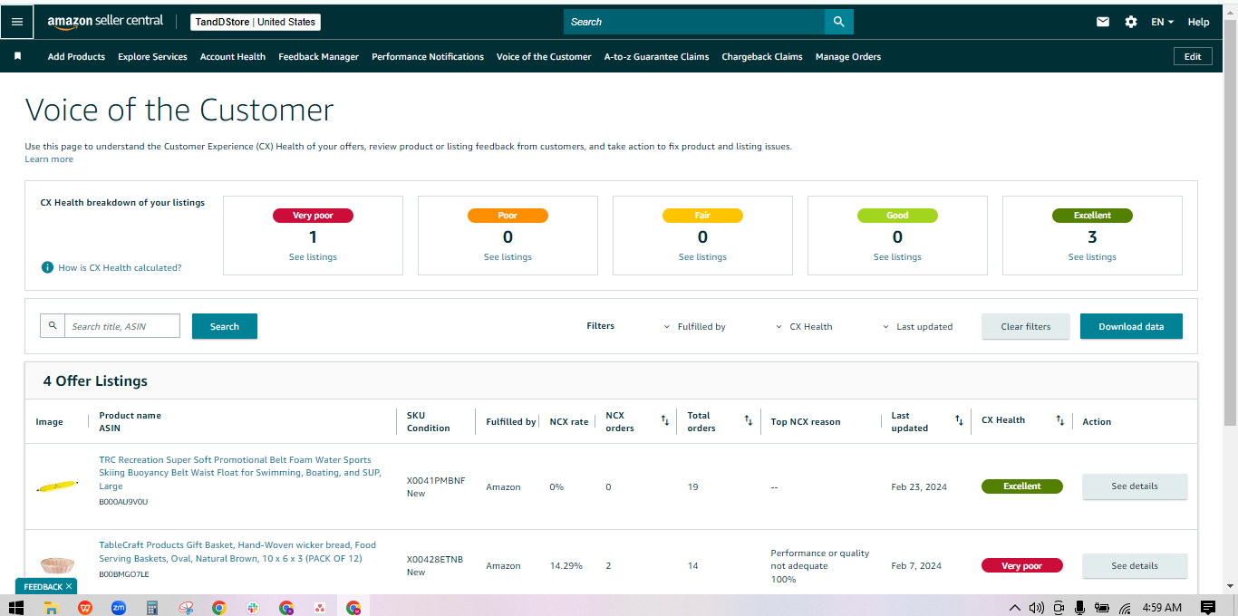Click Voice of the Customer in navigation bar
The height and width of the screenshot is (616, 1238).
tap(544, 56)
